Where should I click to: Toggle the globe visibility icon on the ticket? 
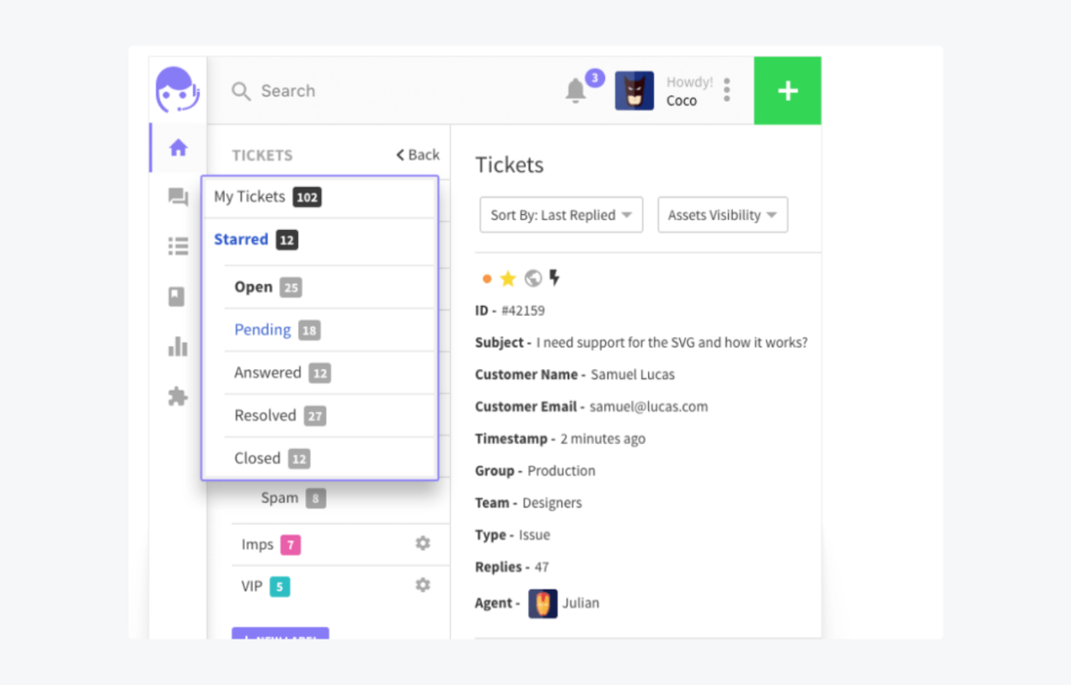click(532, 277)
